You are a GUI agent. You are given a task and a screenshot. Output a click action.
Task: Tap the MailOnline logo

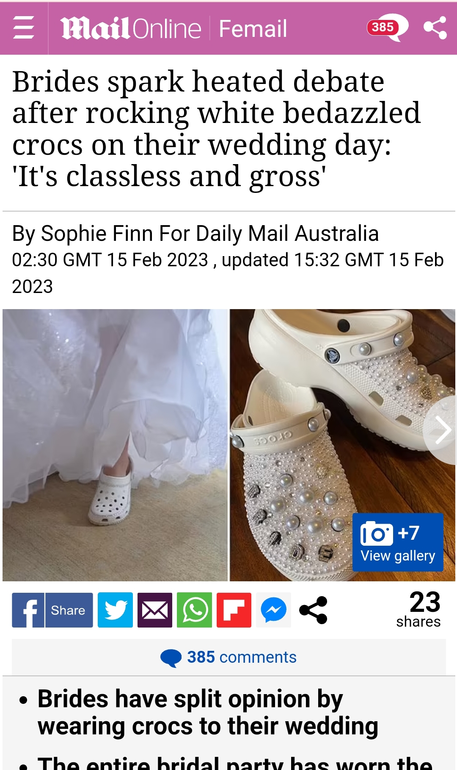click(x=131, y=29)
